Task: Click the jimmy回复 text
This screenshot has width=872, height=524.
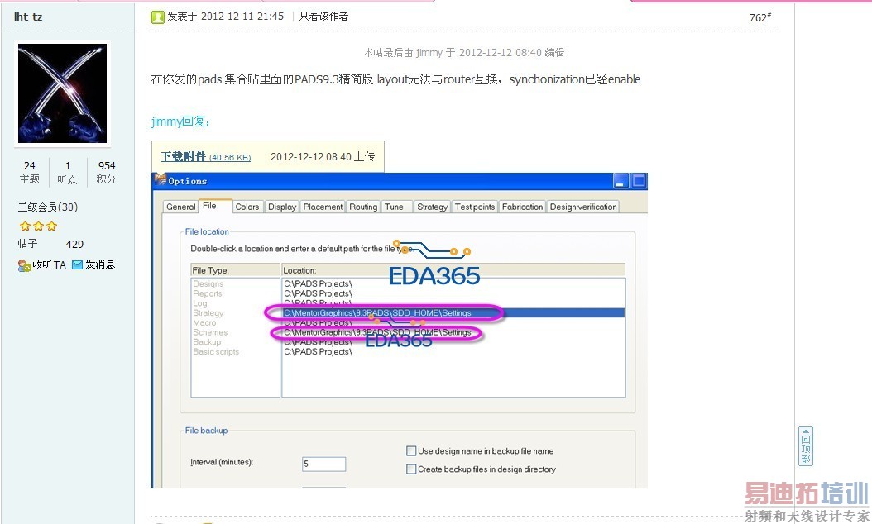Action: tap(180, 121)
